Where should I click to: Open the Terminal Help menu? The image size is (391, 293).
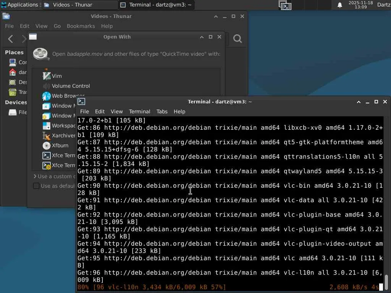pyautogui.click(x=179, y=112)
